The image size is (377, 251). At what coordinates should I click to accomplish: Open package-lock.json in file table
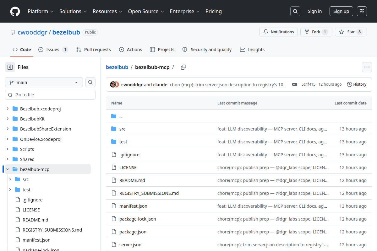138,219
